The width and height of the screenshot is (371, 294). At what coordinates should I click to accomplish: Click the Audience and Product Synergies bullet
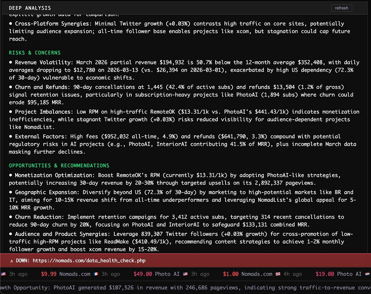pos(181,241)
